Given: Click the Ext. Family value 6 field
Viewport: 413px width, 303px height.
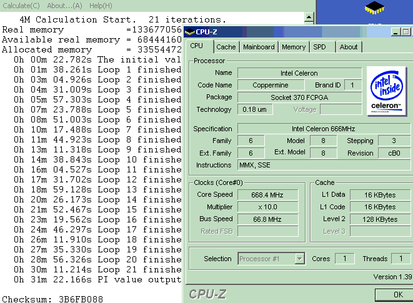Looking at the screenshot, I should pos(251,153).
